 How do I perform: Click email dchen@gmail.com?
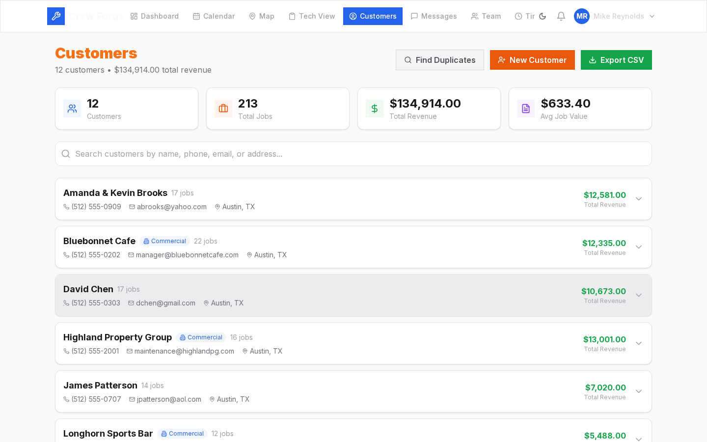[165, 303]
